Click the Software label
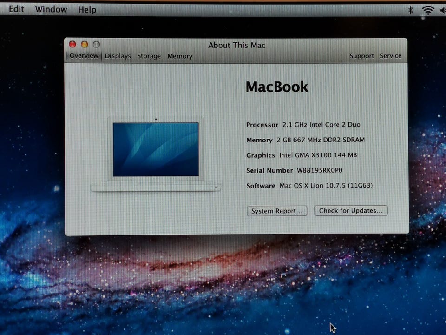 (x=261, y=186)
